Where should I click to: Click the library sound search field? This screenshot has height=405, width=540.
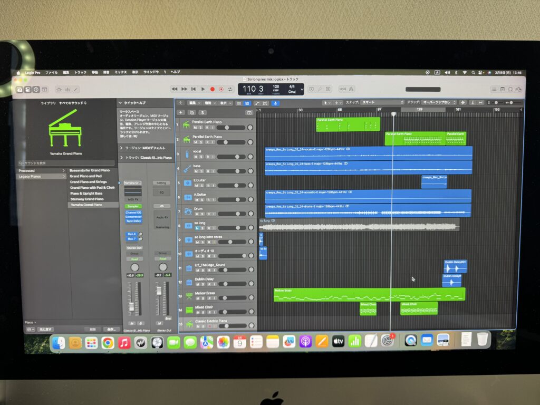(66, 163)
